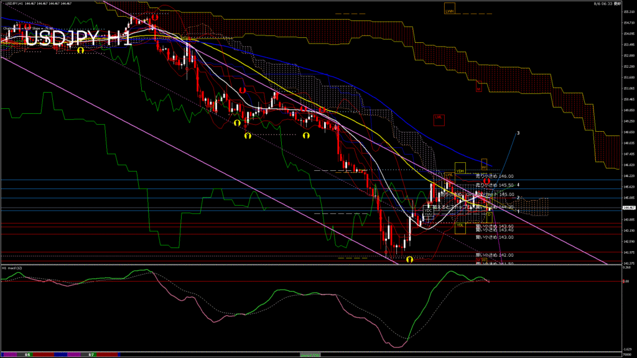Click the current price tag 144.467

[629, 208]
